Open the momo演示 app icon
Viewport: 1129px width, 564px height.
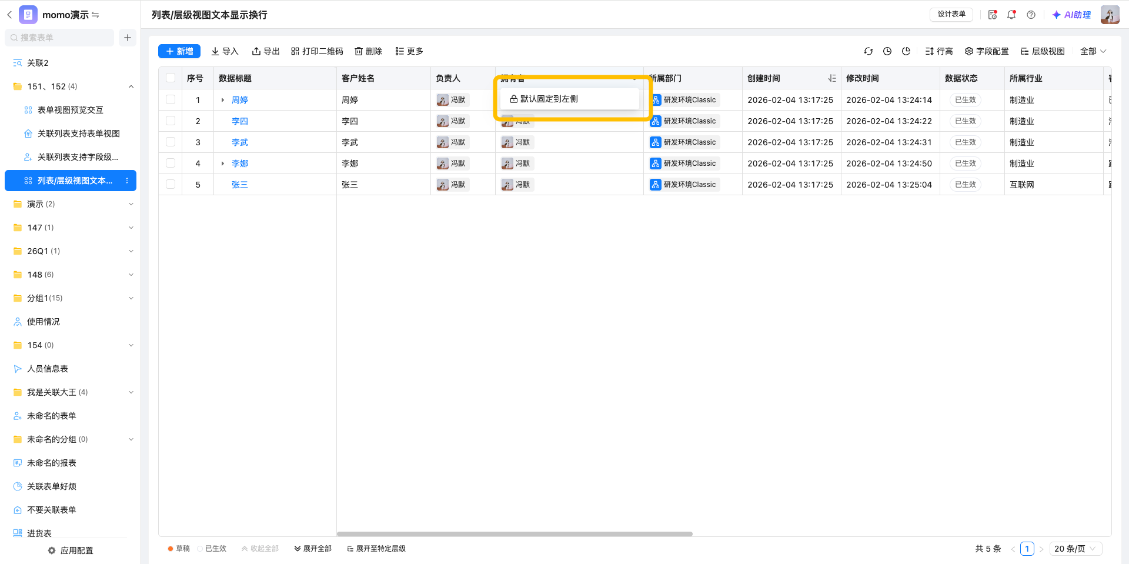(x=28, y=15)
